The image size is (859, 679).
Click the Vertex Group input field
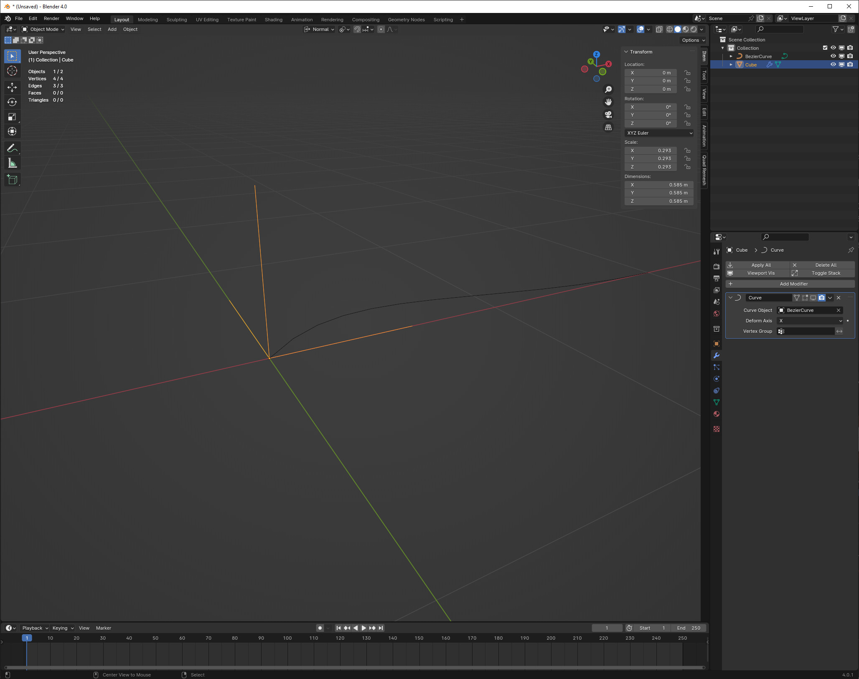[x=806, y=331]
